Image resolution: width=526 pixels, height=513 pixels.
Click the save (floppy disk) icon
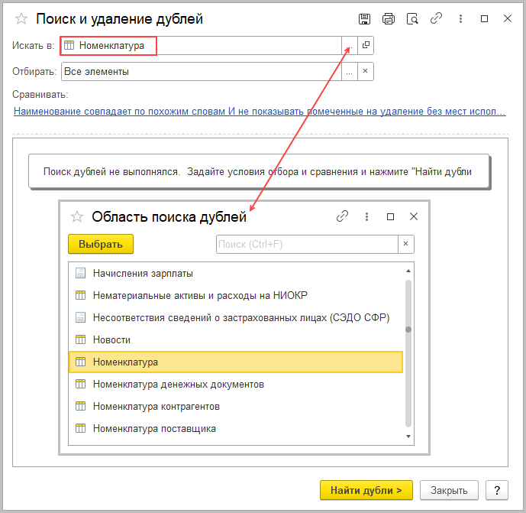point(364,19)
